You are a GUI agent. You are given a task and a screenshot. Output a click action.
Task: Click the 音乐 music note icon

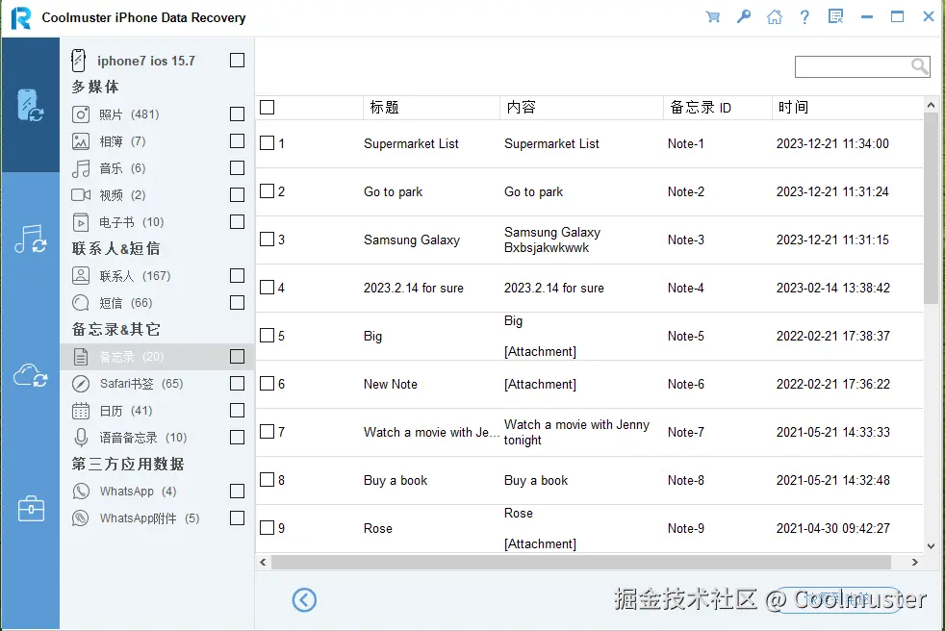point(81,168)
